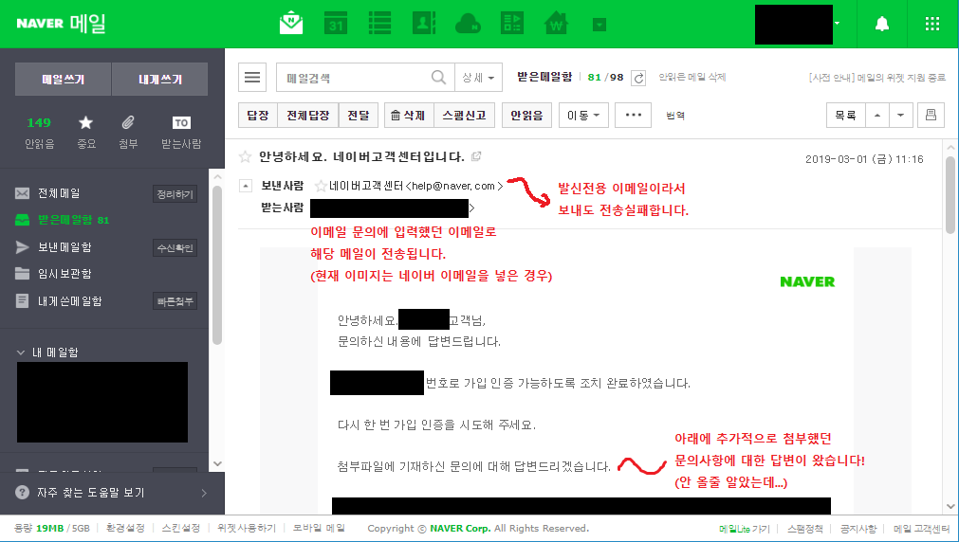Refresh the inbox with the reload icon
The image size is (959, 542).
click(x=638, y=78)
